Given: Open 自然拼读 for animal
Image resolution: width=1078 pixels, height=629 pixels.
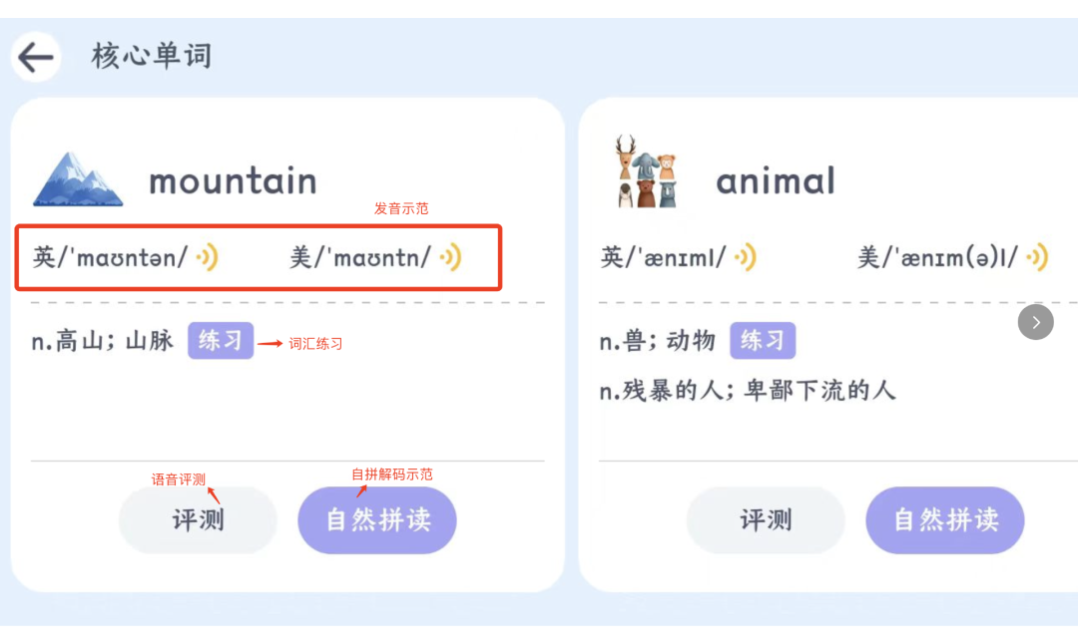Looking at the screenshot, I should (x=944, y=520).
